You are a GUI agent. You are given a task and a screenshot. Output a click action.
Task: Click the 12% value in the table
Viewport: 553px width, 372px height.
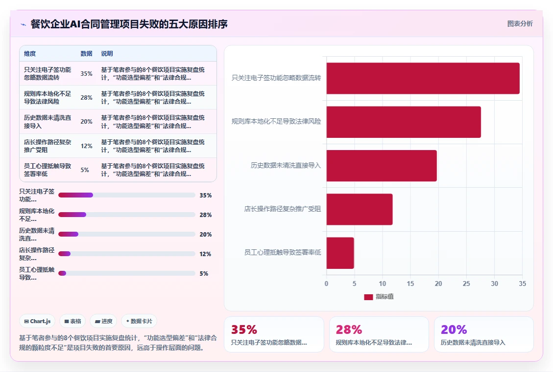[x=86, y=146]
